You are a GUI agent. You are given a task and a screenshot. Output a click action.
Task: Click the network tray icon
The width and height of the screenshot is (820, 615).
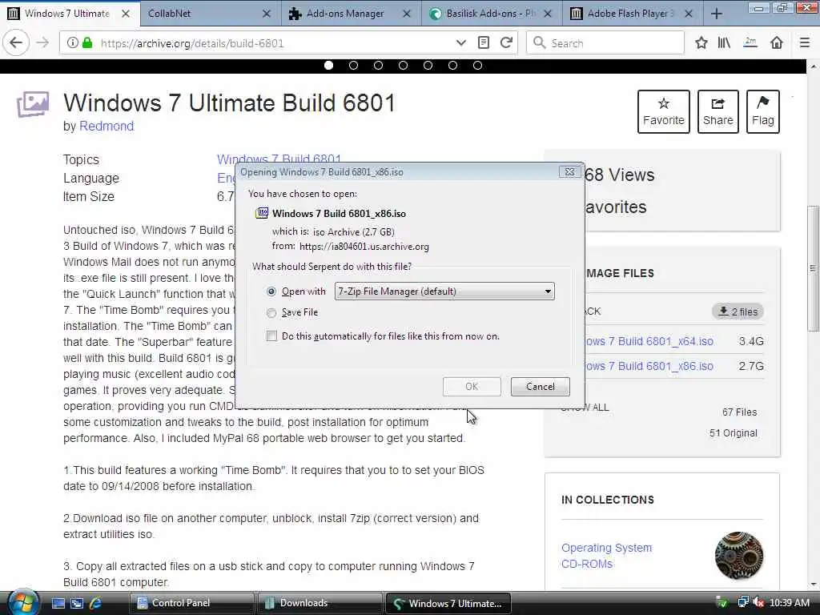tap(742, 602)
